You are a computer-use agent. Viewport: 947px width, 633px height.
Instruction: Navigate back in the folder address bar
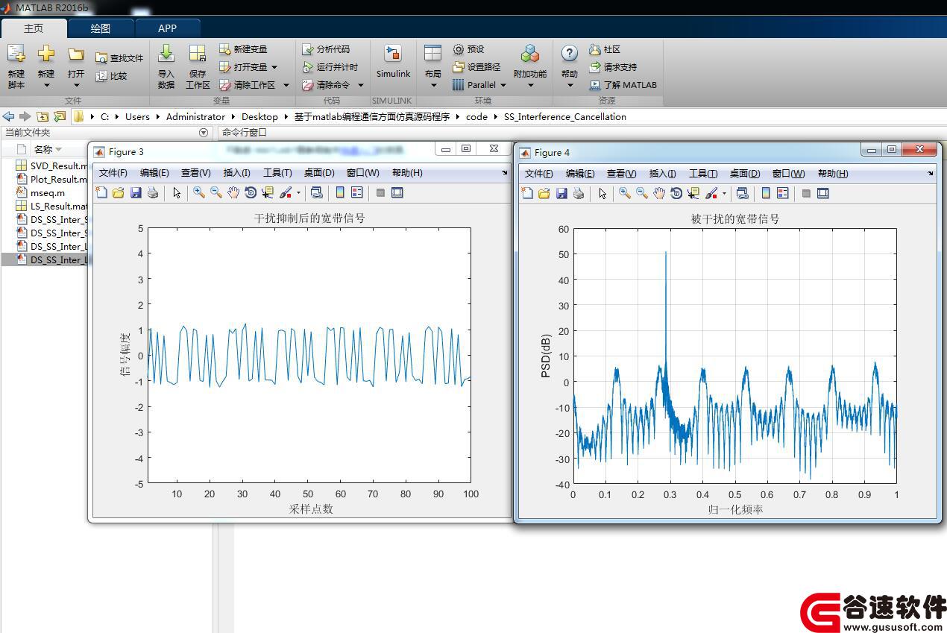(x=9, y=116)
